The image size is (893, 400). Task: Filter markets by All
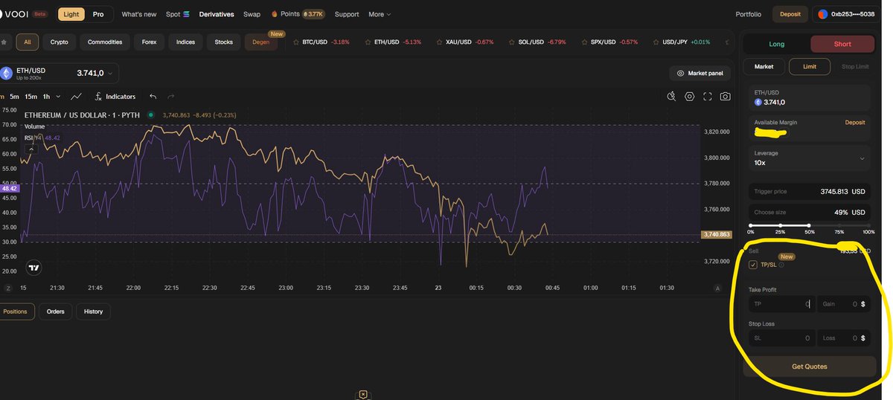[27, 42]
